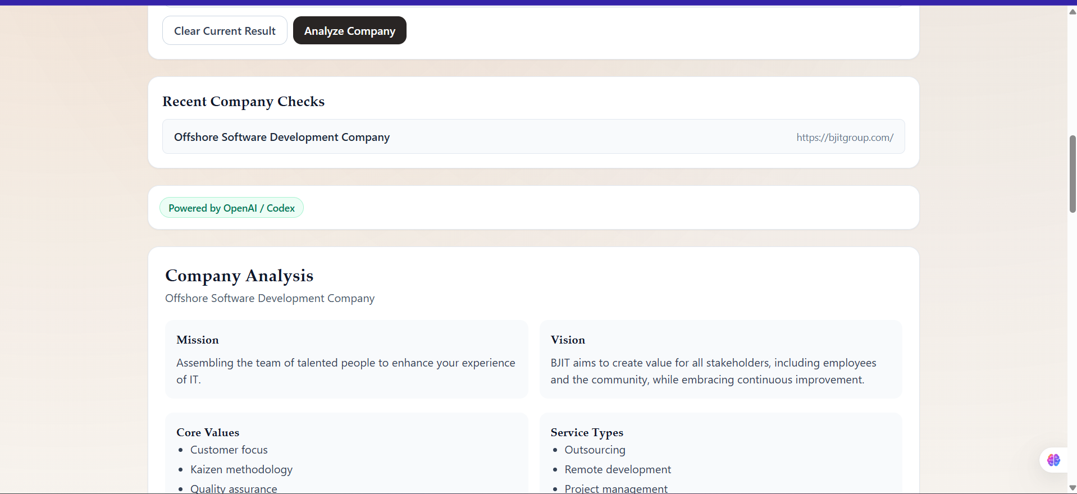Open the floating brain assistant icon
This screenshot has width=1077, height=494.
tap(1053, 460)
